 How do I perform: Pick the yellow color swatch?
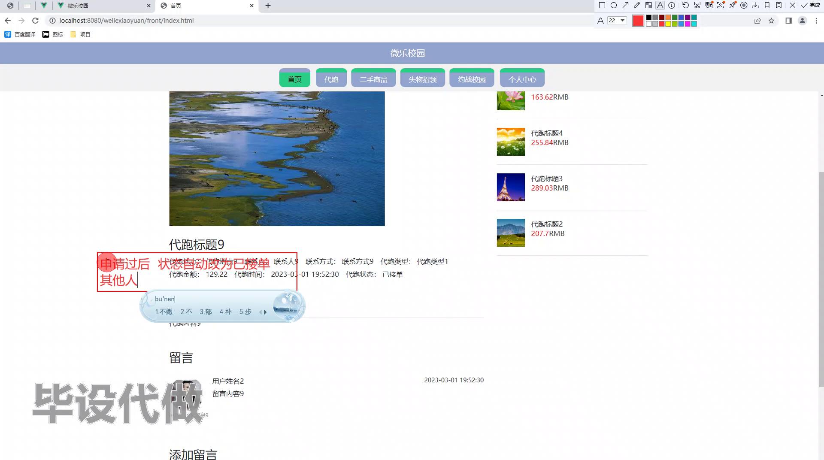click(x=668, y=24)
